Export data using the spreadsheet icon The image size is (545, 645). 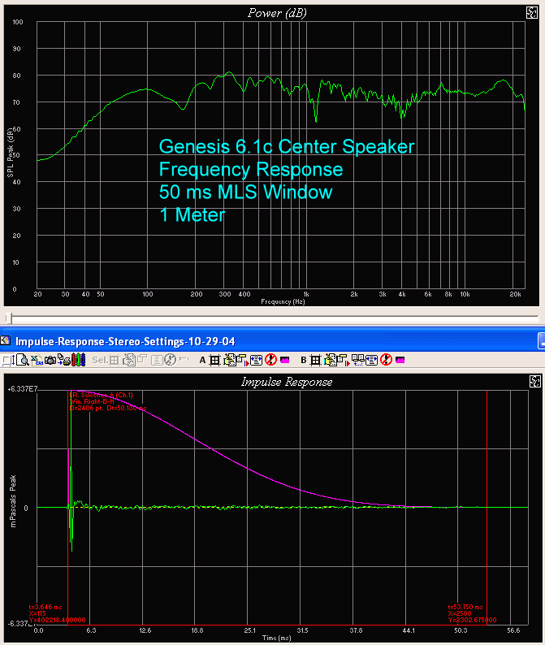pos(37,361)
